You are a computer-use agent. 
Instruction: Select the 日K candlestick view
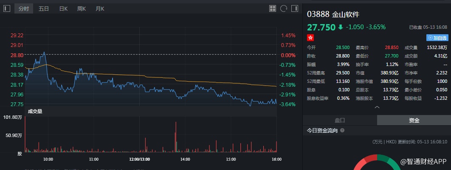[x=63, y=8]
